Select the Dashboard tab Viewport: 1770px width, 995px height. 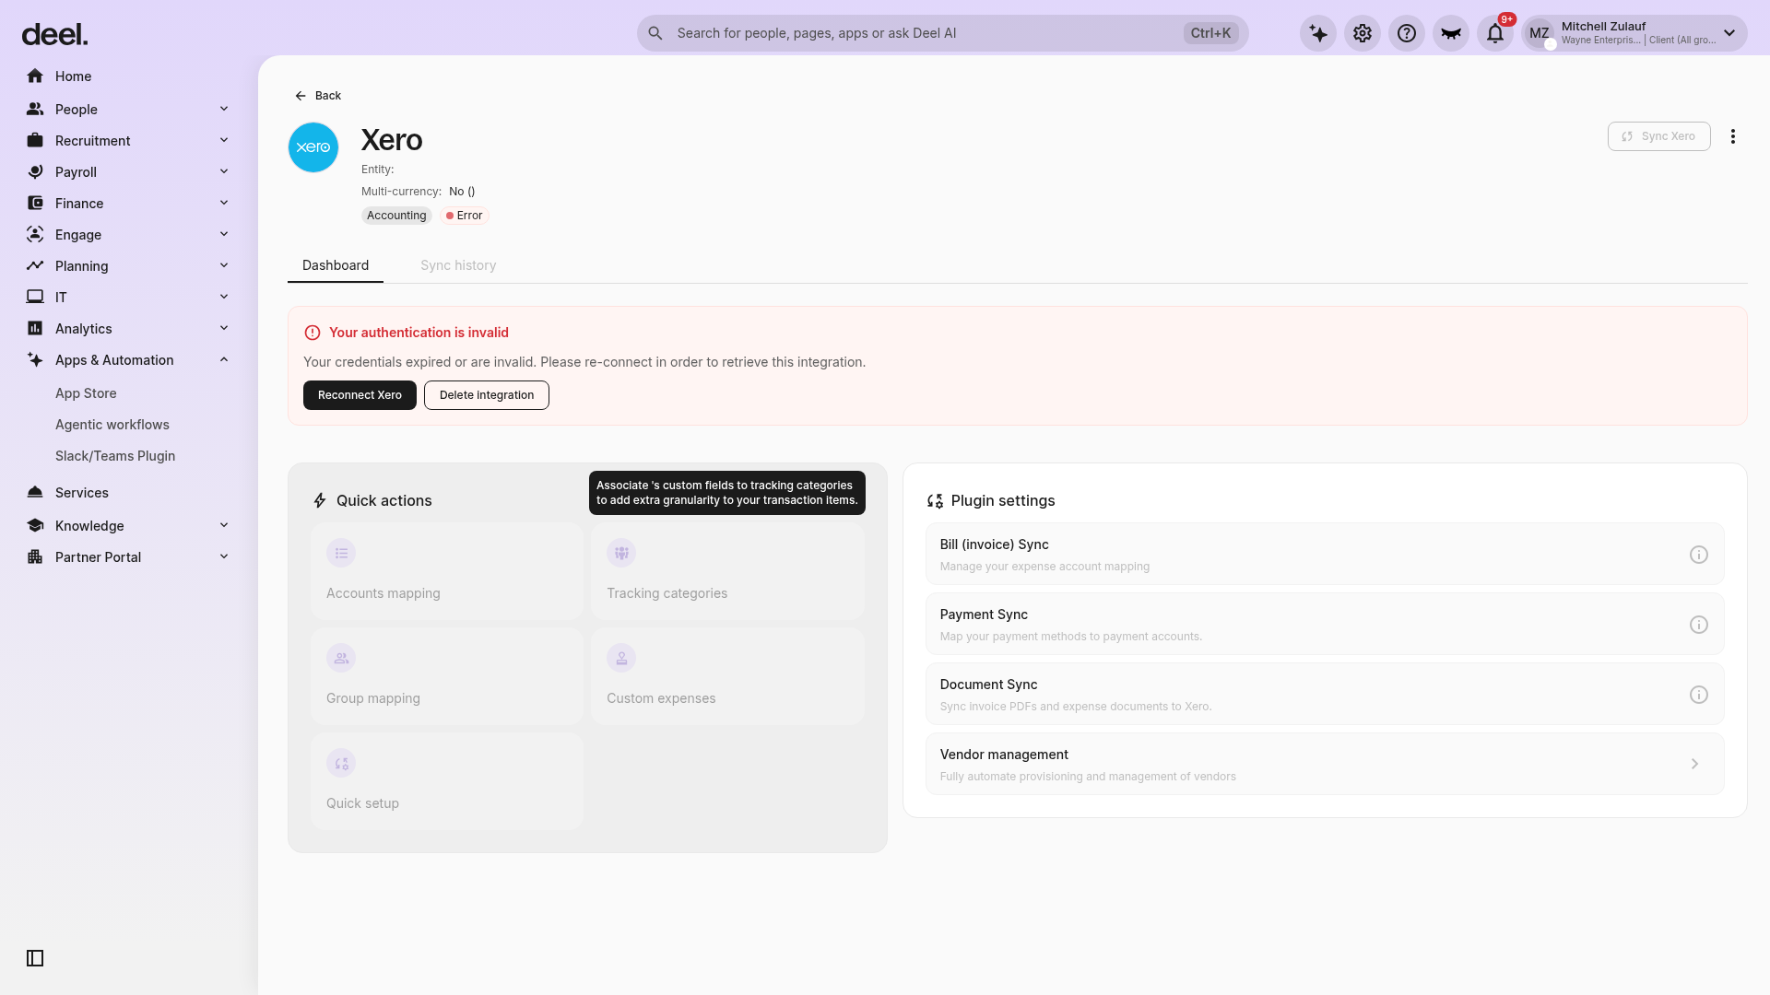[336, 265]
